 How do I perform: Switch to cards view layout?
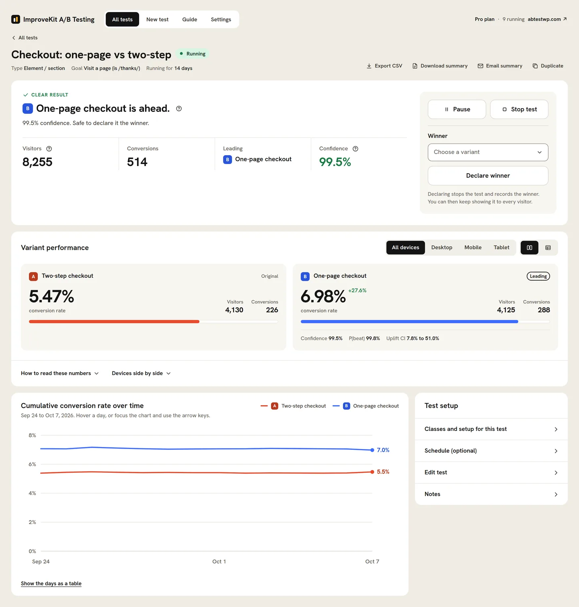click(530, 248)
